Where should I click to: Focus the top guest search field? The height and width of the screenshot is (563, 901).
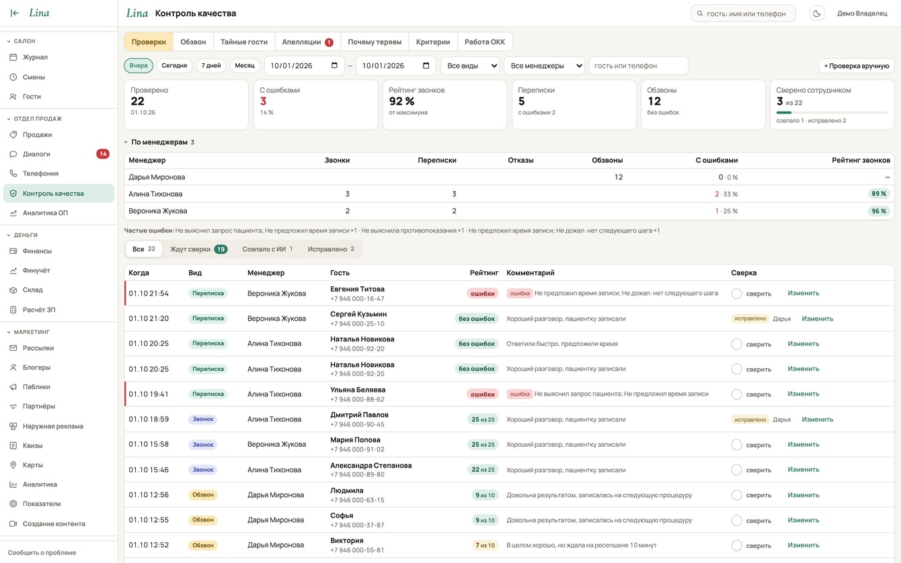[x=743, y=13]
